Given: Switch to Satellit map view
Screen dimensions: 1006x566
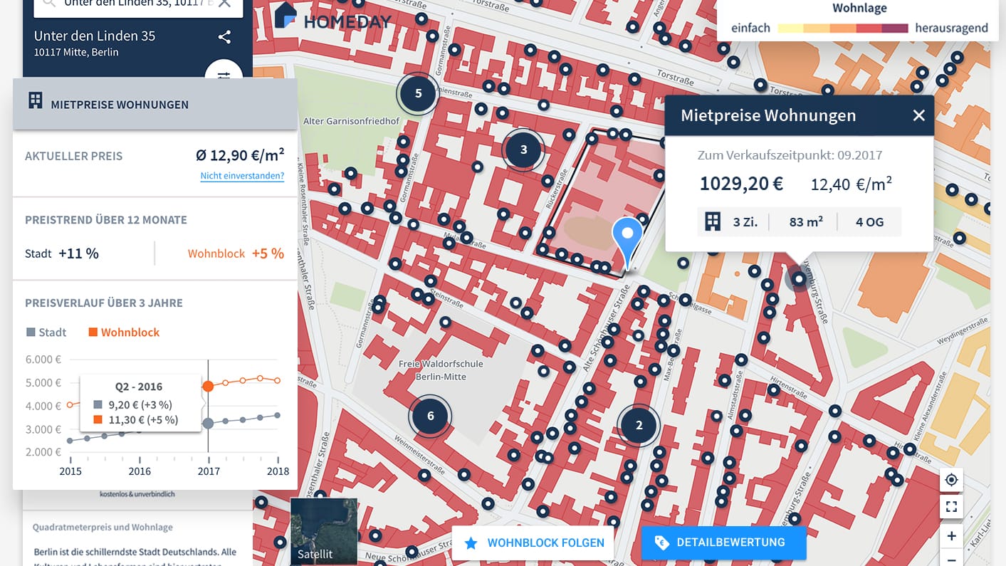Looking at the screenshot, I should pos(324,531).
